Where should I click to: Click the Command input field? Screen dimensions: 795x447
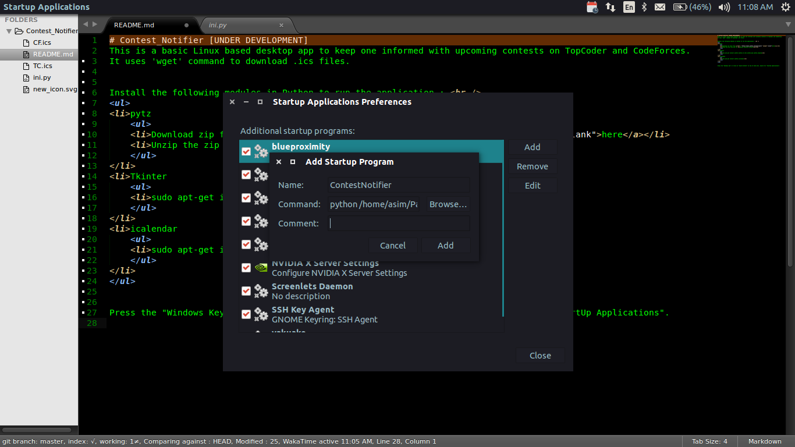click(x=374, y=204)
